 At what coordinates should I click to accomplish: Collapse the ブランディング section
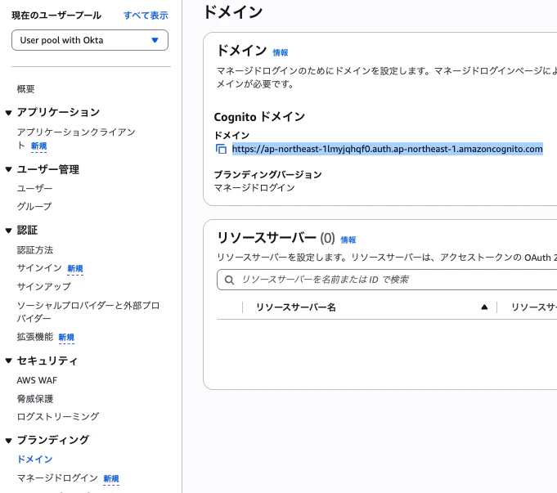[8, 441]
